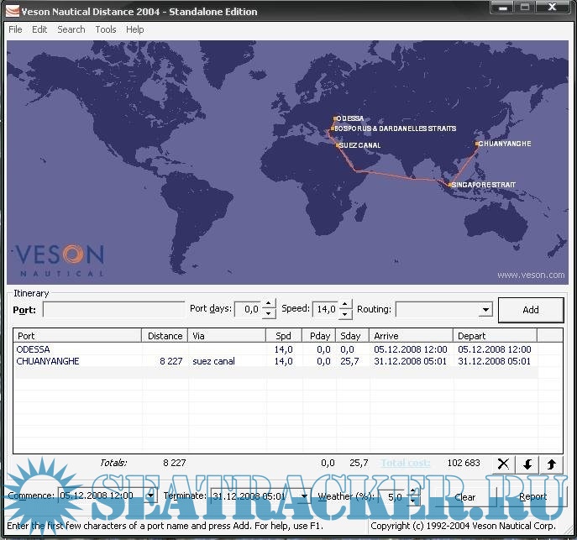The width and height of the screenshot is (577, 540).
Task: Expand the Terminate date dropdown
Action: coord(303,496)
